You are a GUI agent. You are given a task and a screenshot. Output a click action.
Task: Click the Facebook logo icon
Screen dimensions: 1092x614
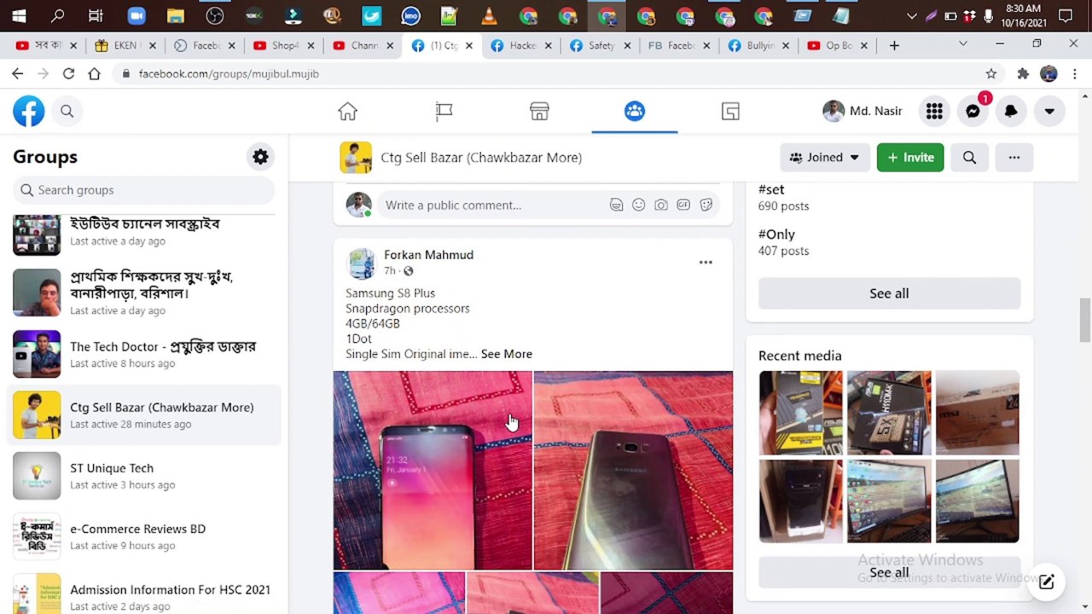click(x=28, y=111)
